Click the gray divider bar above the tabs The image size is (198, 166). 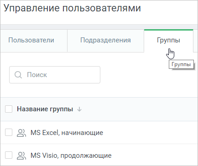click(x=99, y=27)
